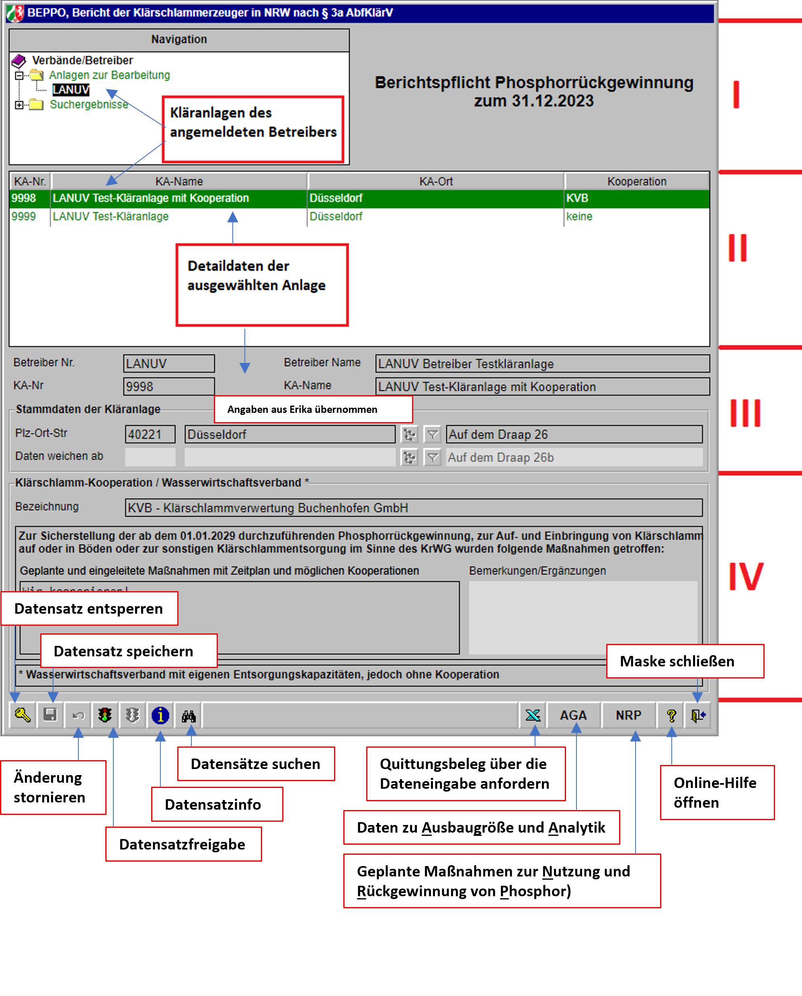Screen dimensions: 802x996
Task: Request the receipt via the green X icon
Action: click(533, 716)
